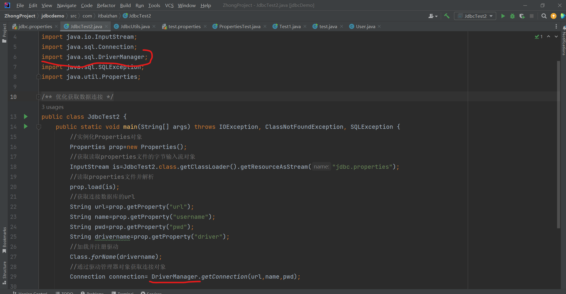Open the Code With Me user icon
Screen dimensions: 566x294
(433, 16)
